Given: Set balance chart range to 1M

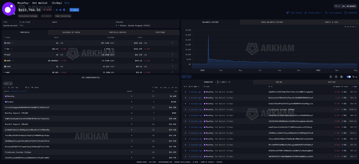Looking at the screenshot, I should point(350,27).
